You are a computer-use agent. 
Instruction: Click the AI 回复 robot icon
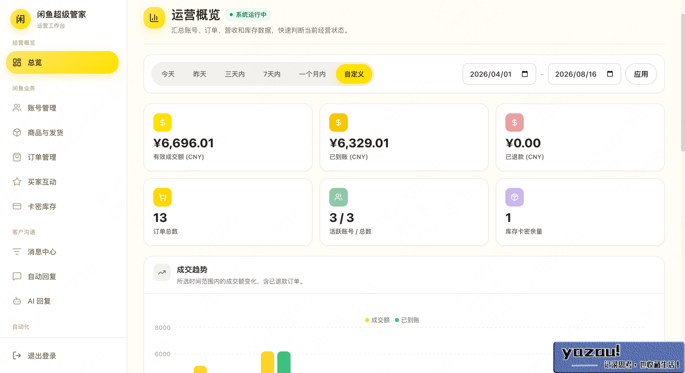point(17,301)
